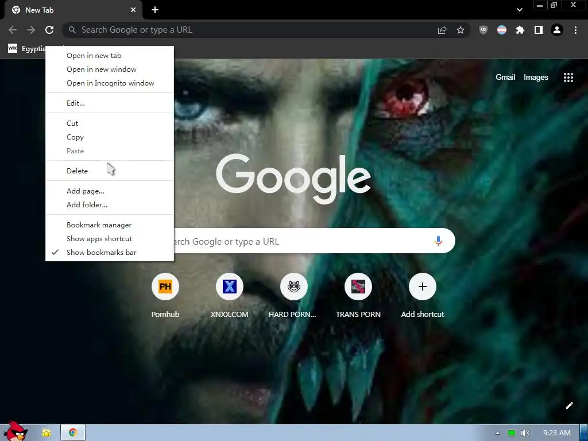Reload the page with the refresh icon

coord(49,30)
